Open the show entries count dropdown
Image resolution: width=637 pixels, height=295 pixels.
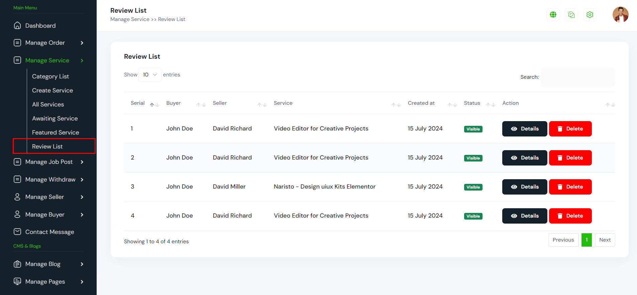coord(150,75)
